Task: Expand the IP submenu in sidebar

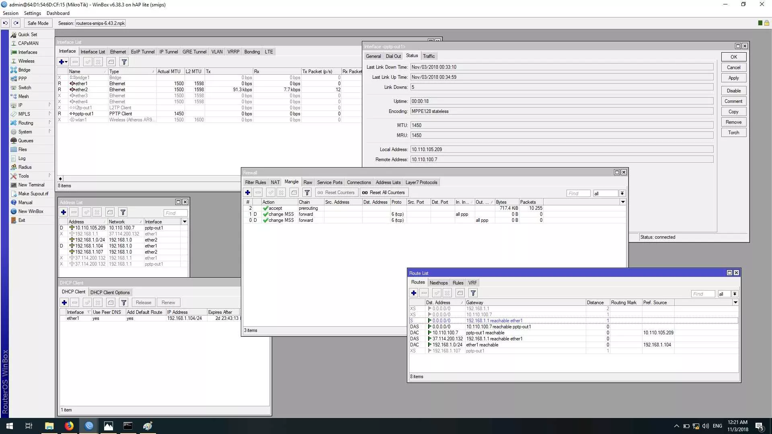Action: click(31, 105)
